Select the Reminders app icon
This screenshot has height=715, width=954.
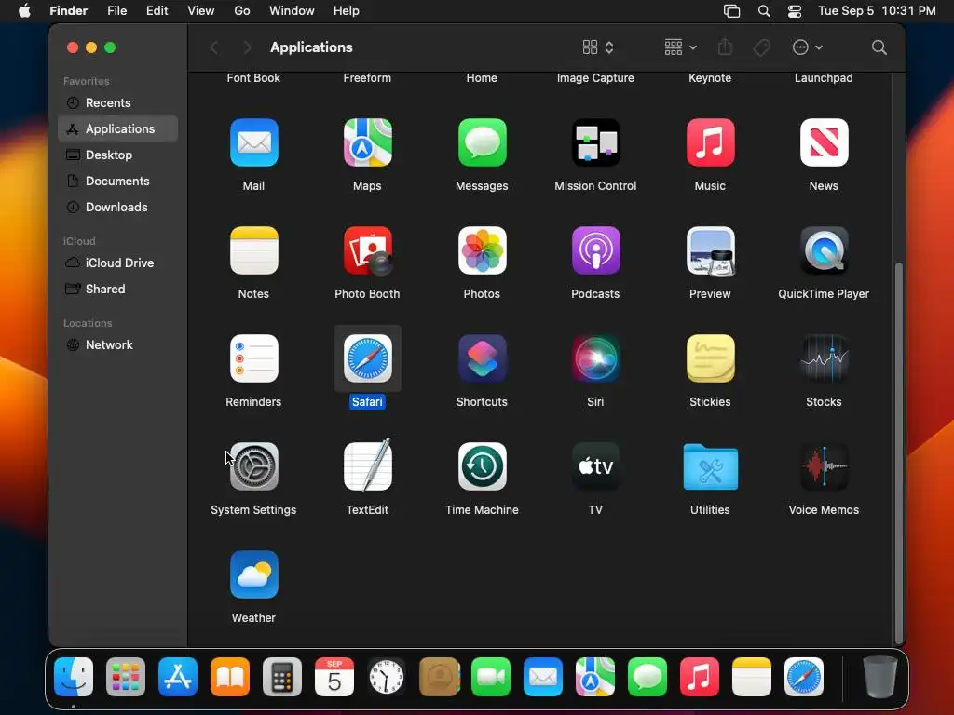[253, 358]
